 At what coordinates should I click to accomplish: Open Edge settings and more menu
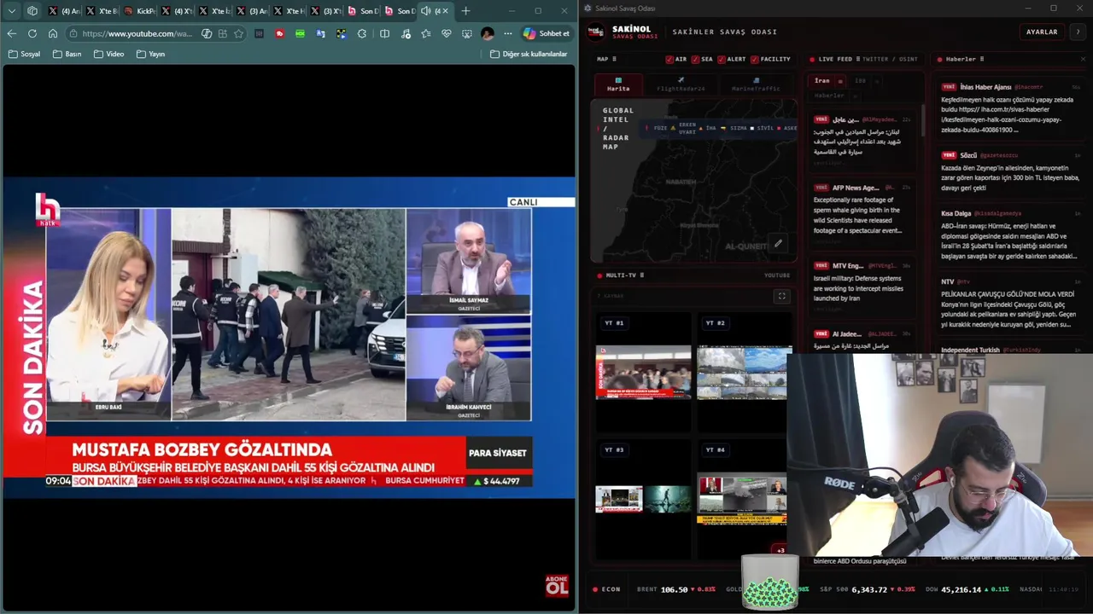(507, 33)
